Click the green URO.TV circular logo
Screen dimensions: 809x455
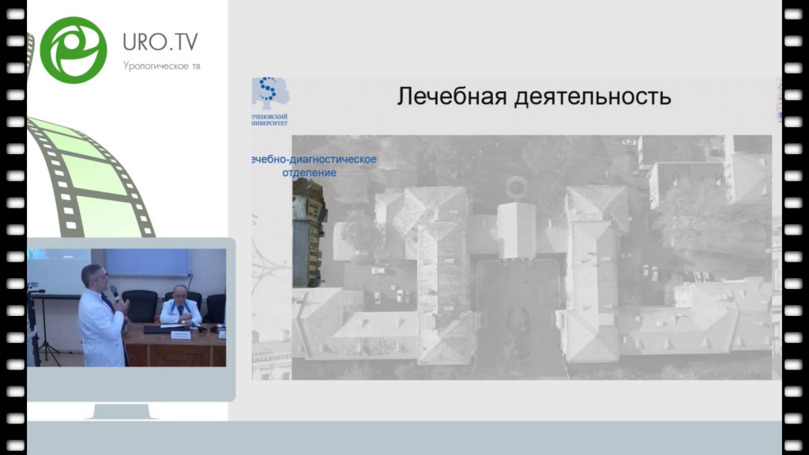73,49
